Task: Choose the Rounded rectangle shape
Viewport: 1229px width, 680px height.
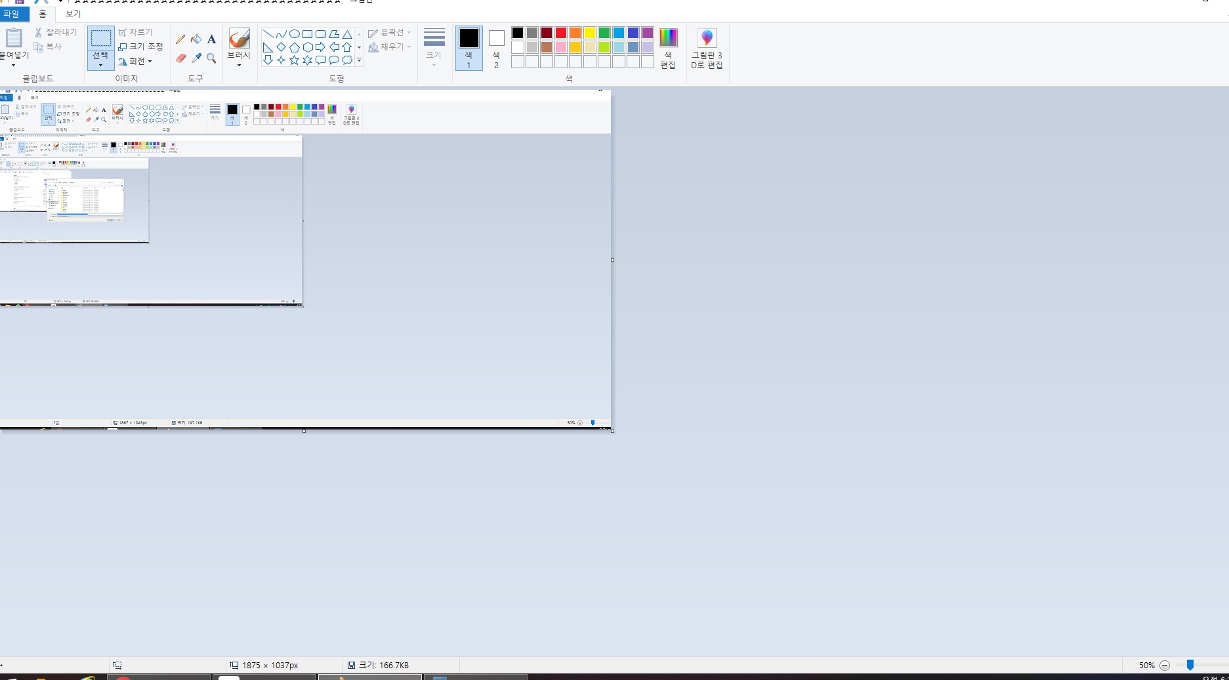Action: pyautogui.click(x=320, y=34)
